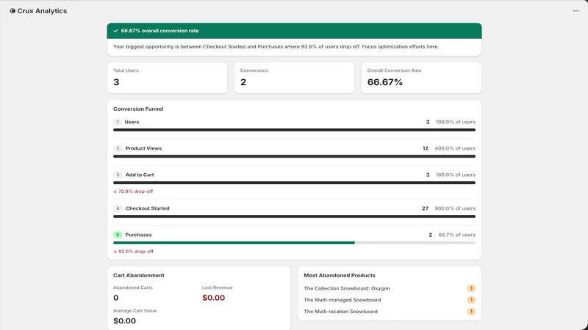Viewport: 588px width, 330px height.
Task: Click the Overall Conversion Rate card
Action: coord(421,78)
